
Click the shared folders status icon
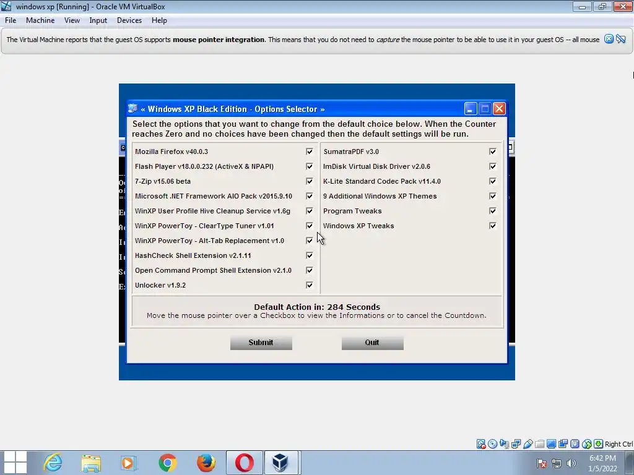tap(539, 444)
